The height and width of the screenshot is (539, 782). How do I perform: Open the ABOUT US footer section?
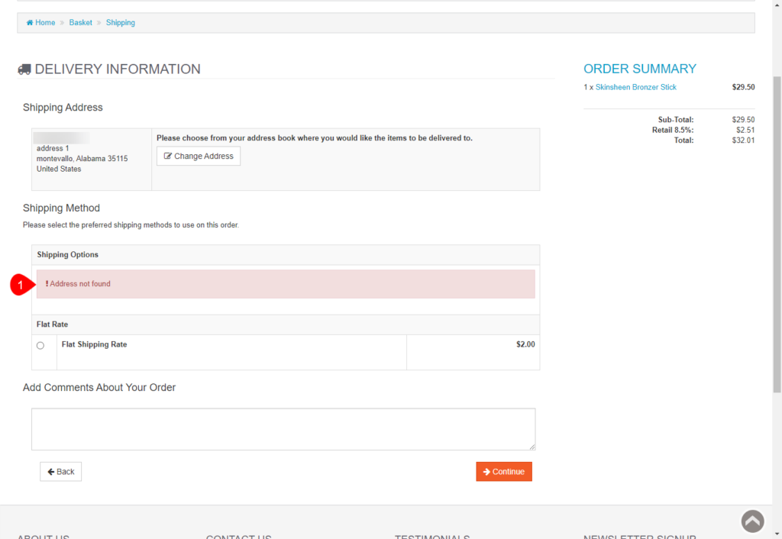click(43, 535)
